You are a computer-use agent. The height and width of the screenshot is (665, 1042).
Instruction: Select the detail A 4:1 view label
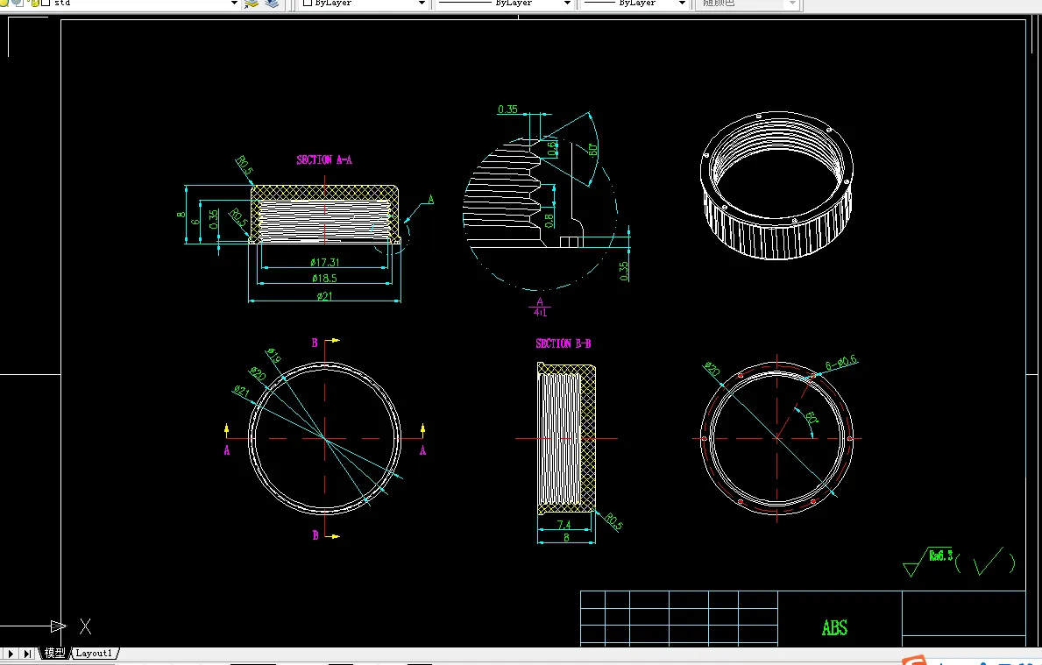(540, 307)
